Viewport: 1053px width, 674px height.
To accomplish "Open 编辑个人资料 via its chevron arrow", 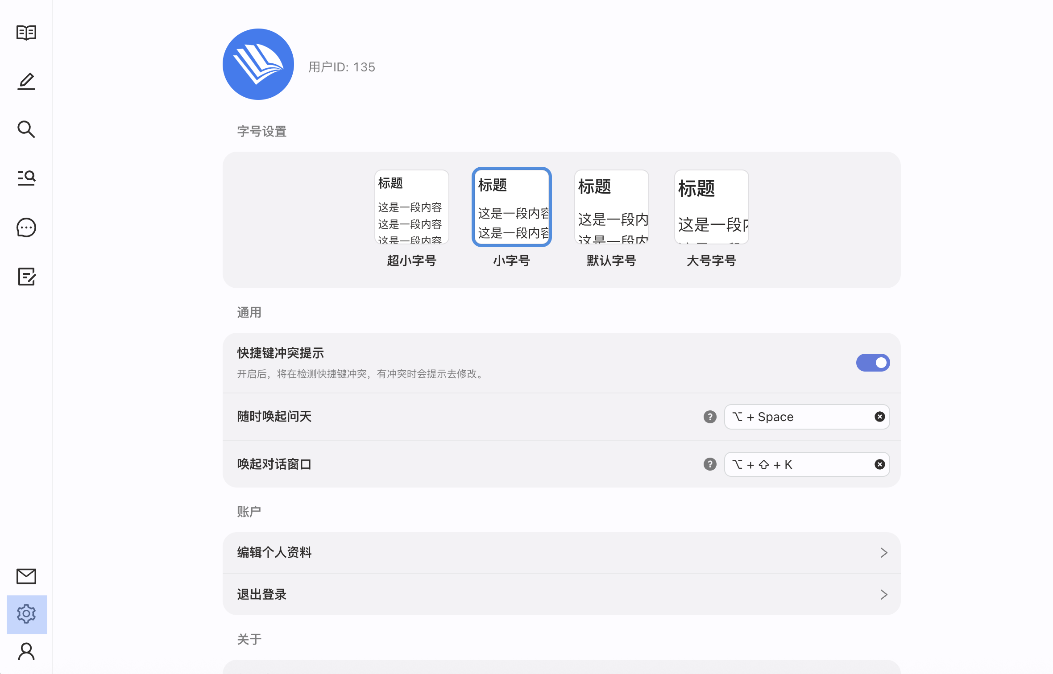I will (884, 553).
